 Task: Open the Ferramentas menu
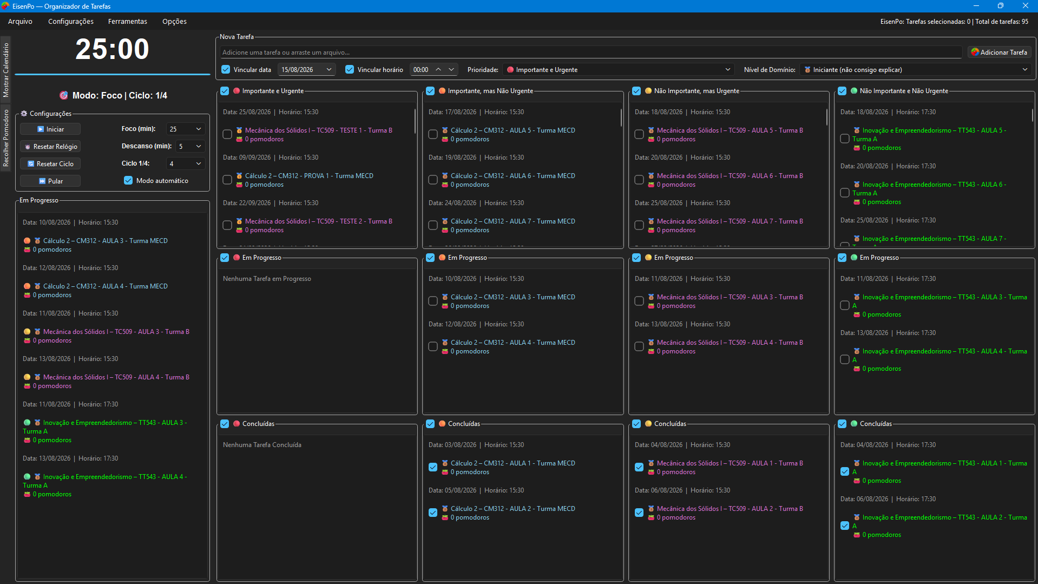(x=128, y=22)
